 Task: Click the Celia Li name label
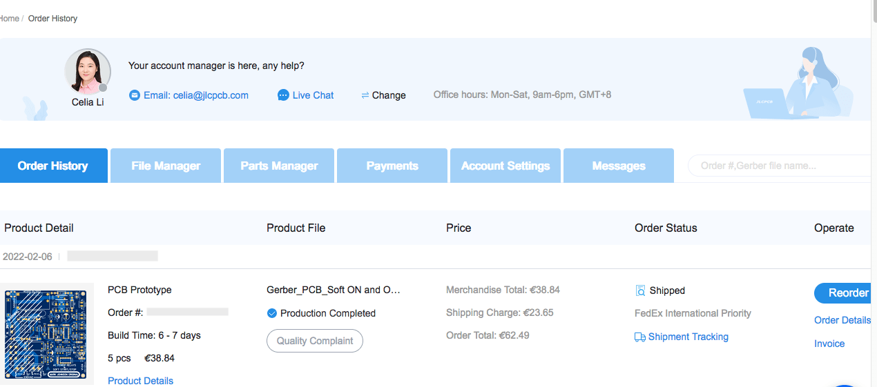coord(88,102)
